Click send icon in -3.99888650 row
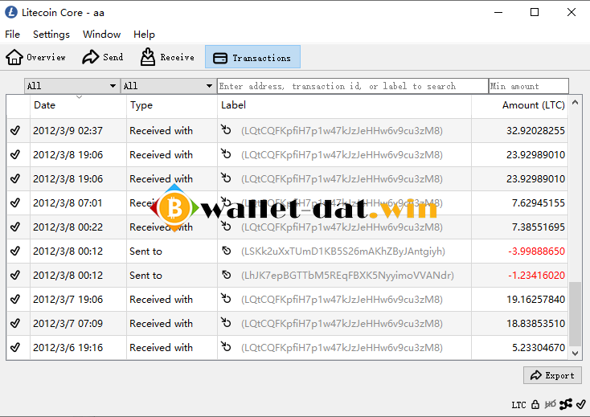Screen dimensions: 590x417 click(226, 251)
